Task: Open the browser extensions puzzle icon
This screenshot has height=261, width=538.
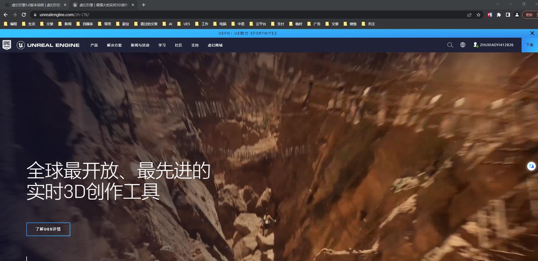Action: point(499,14)
